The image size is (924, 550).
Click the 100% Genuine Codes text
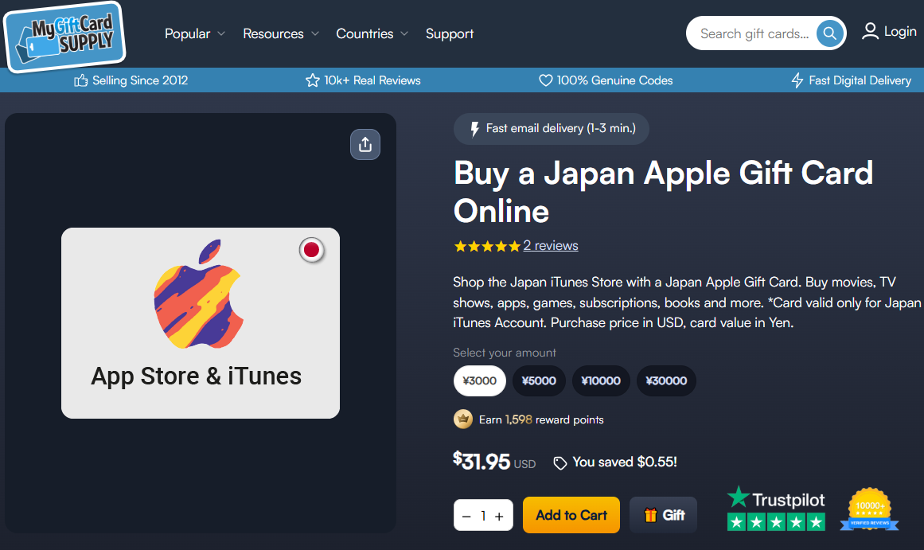(x=614, y=80)
